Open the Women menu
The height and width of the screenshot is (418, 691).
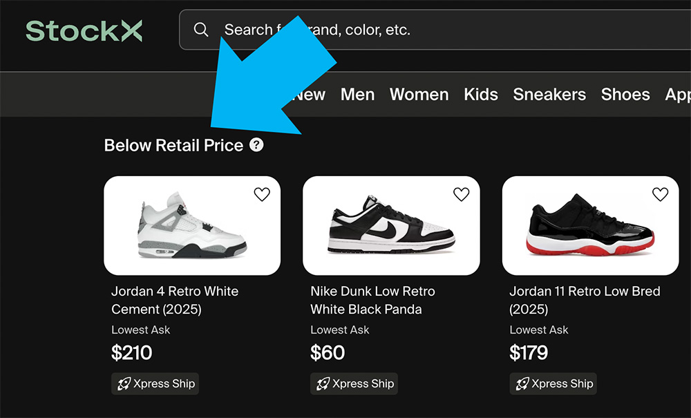[419, 95]
